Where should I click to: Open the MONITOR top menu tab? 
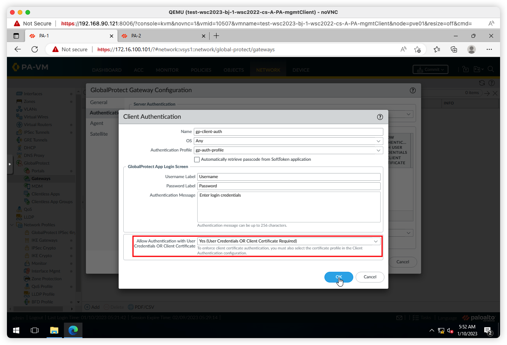pyautogui.click(x=167, y=70)
